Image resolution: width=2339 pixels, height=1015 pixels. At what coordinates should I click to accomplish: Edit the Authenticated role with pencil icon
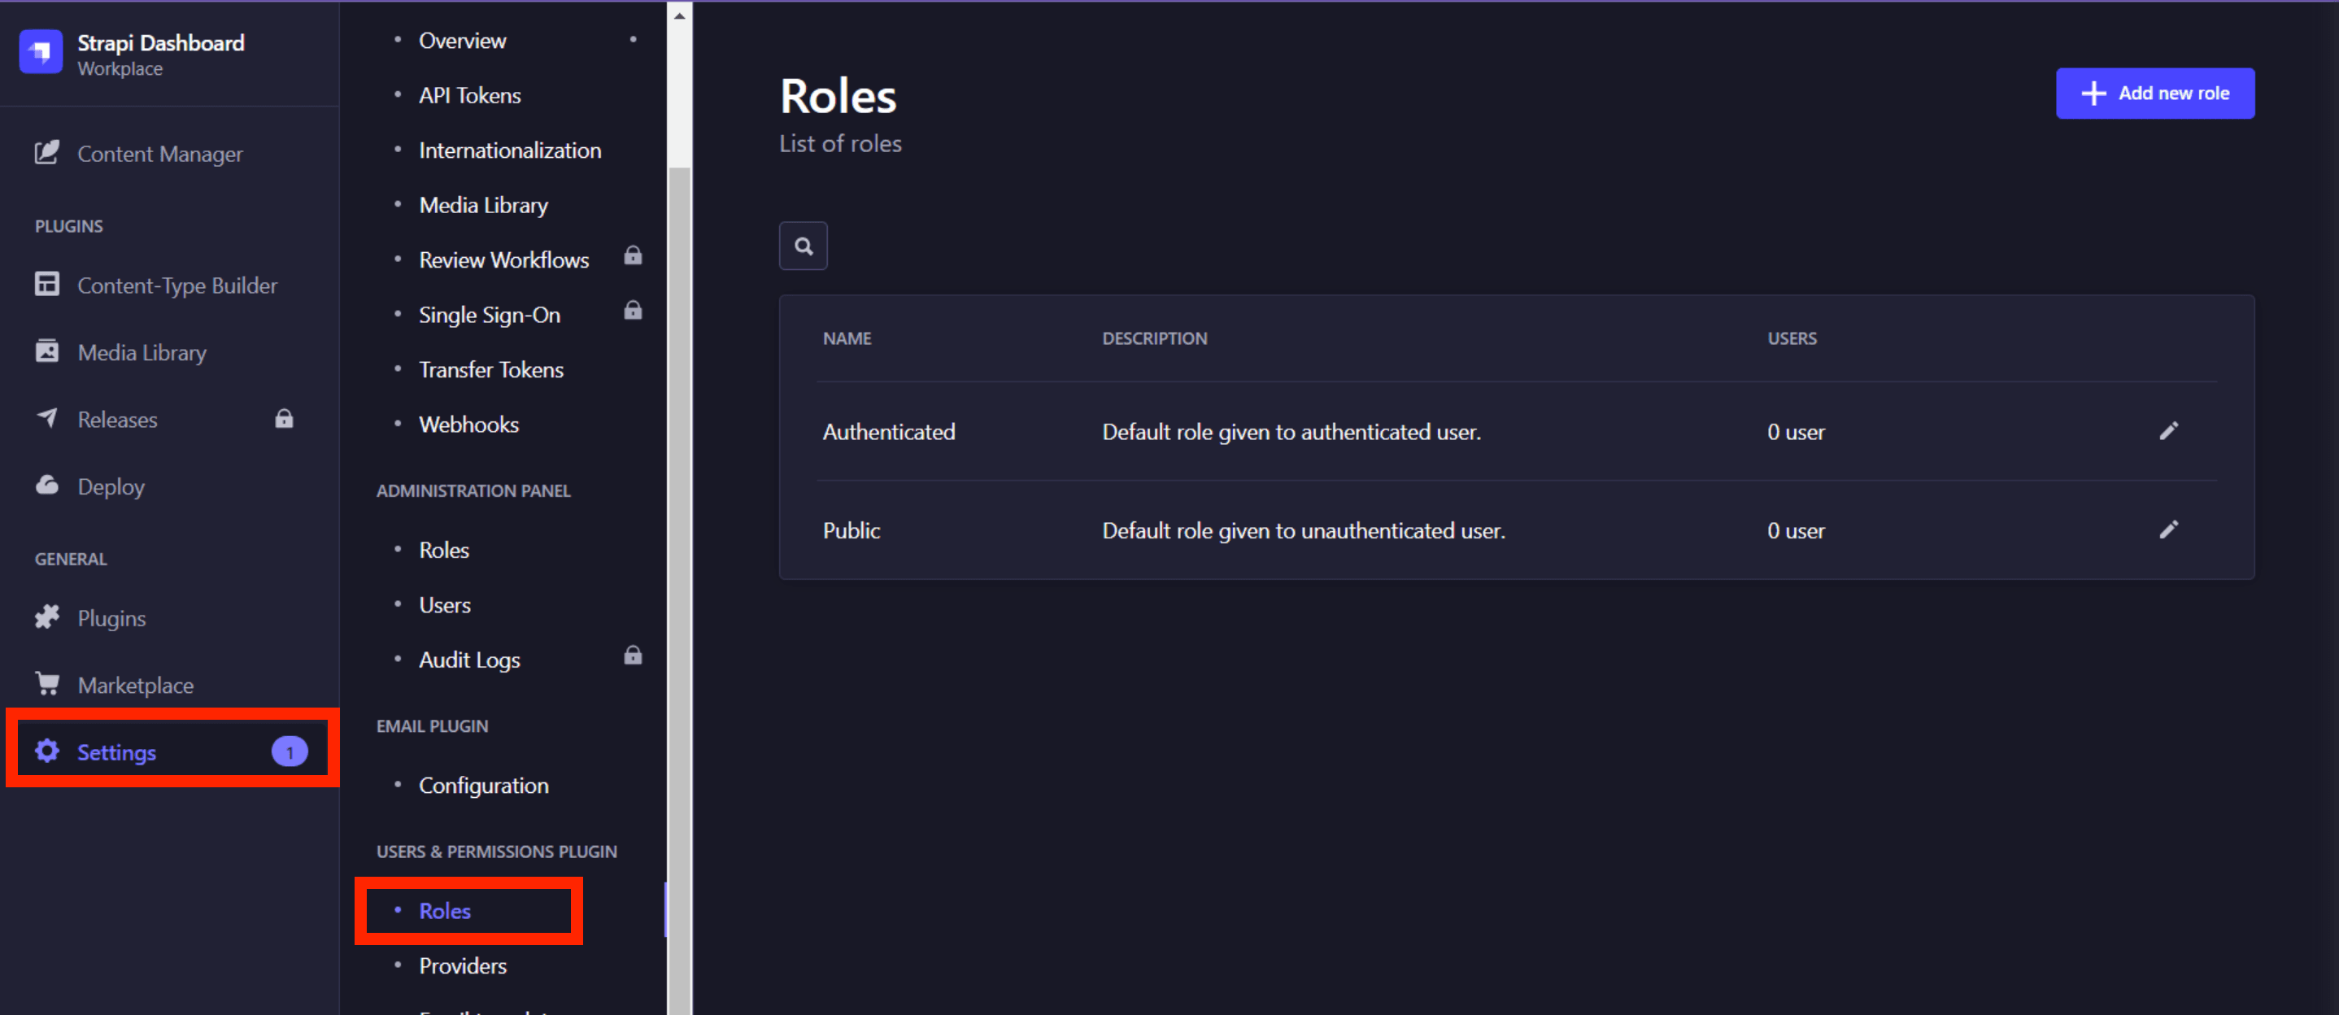tap(2169, 431)
